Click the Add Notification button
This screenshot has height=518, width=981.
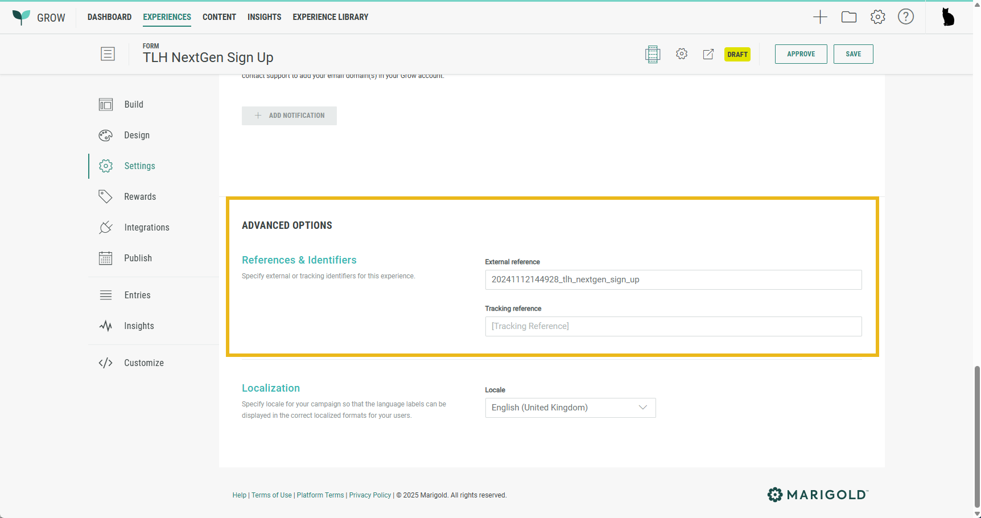pos(289,116)
